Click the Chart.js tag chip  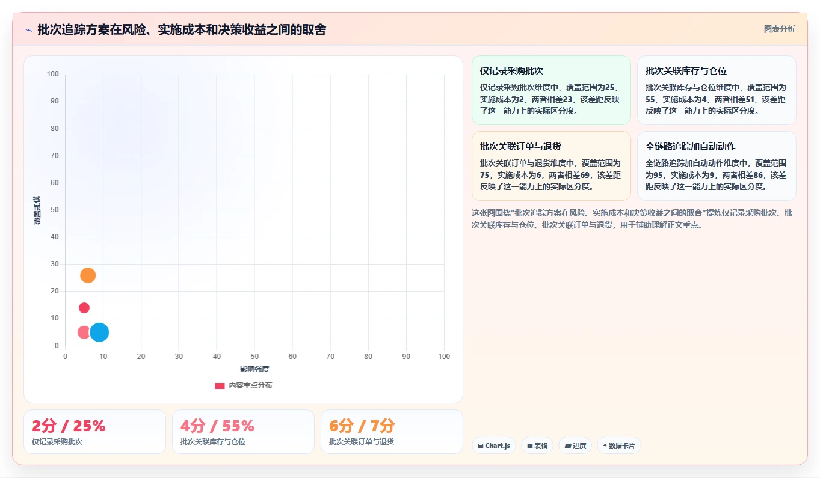[494, 446]
